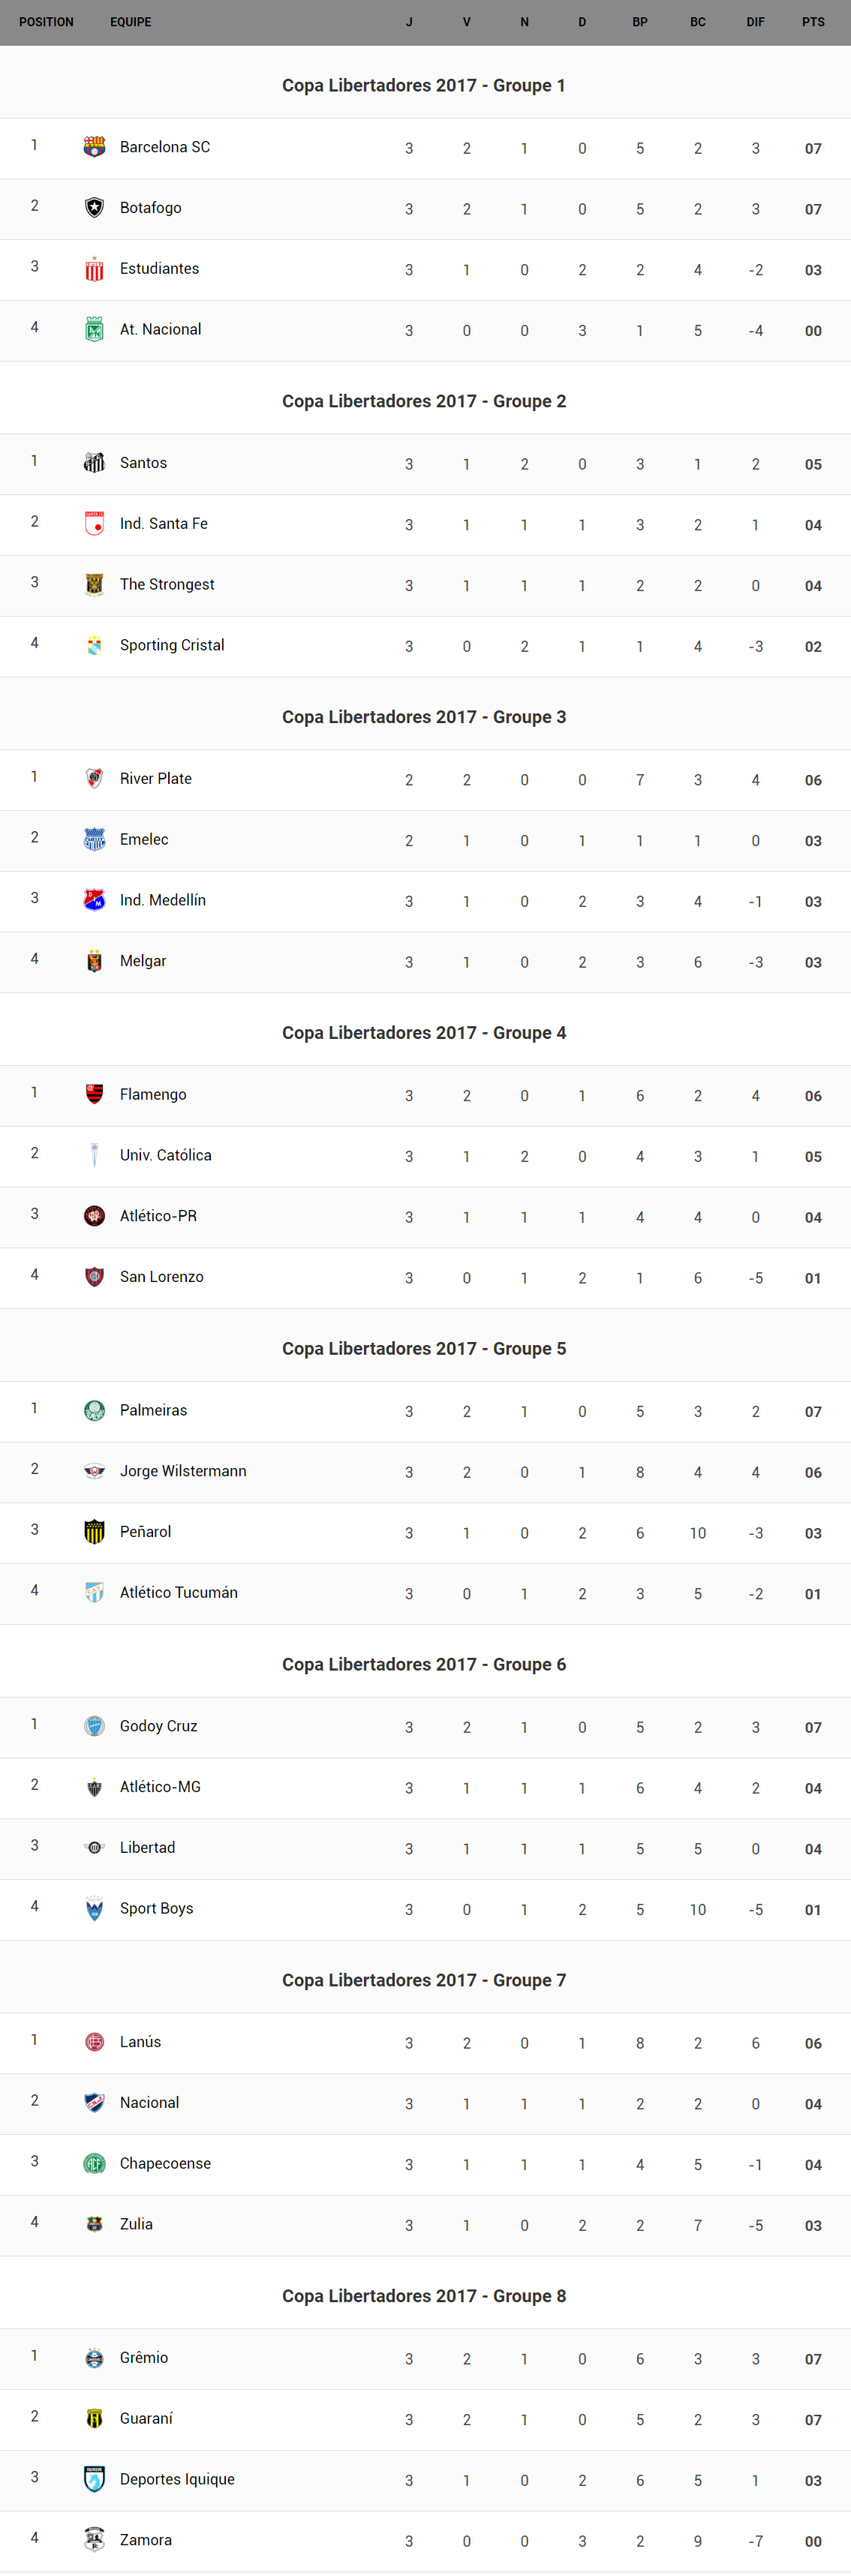Click the PTS column header

pyautogui.click(x=813, y=22)
